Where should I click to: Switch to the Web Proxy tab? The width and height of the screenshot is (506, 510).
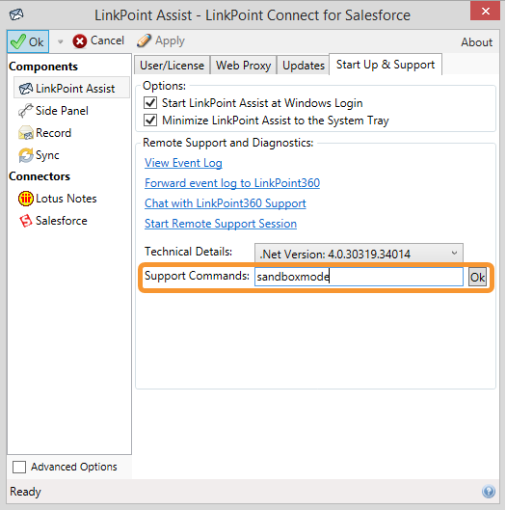tap(243, 65)
